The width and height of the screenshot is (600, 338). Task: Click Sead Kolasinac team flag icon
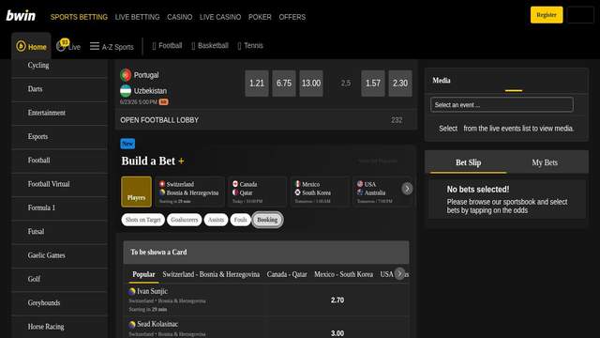132,324
